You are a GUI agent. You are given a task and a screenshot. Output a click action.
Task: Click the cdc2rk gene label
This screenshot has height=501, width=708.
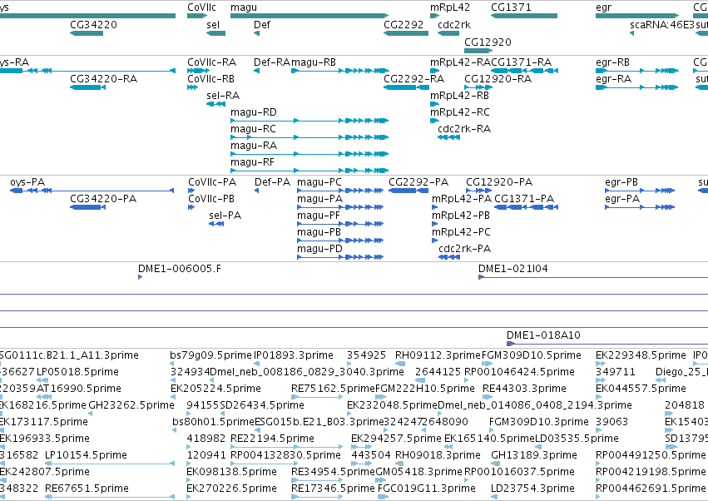tap(454, 25)
